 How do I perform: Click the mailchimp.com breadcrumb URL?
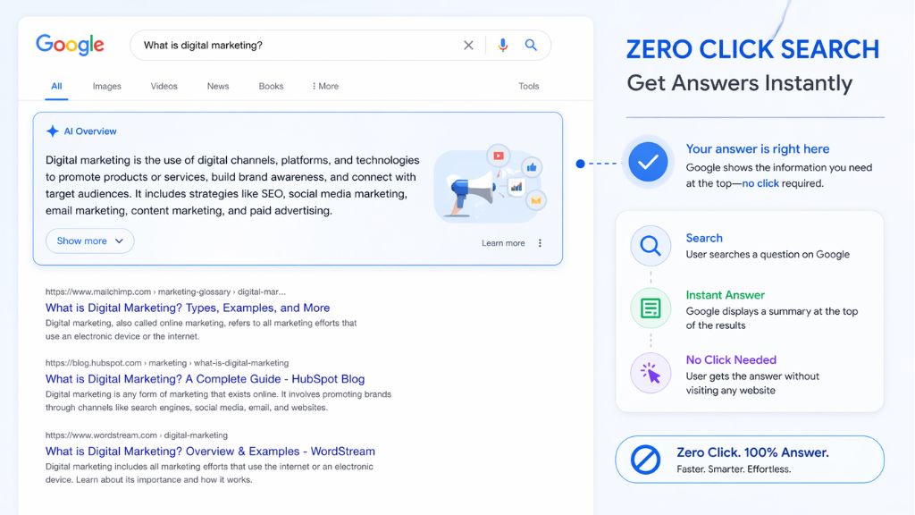pyautogui.click(x=165, y=291)
